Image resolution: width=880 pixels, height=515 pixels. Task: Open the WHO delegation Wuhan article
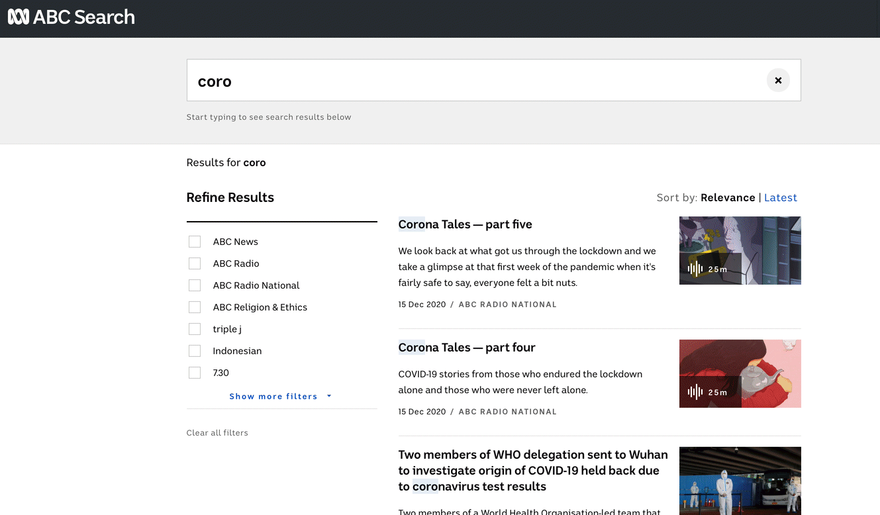click(x=533, y=471)
